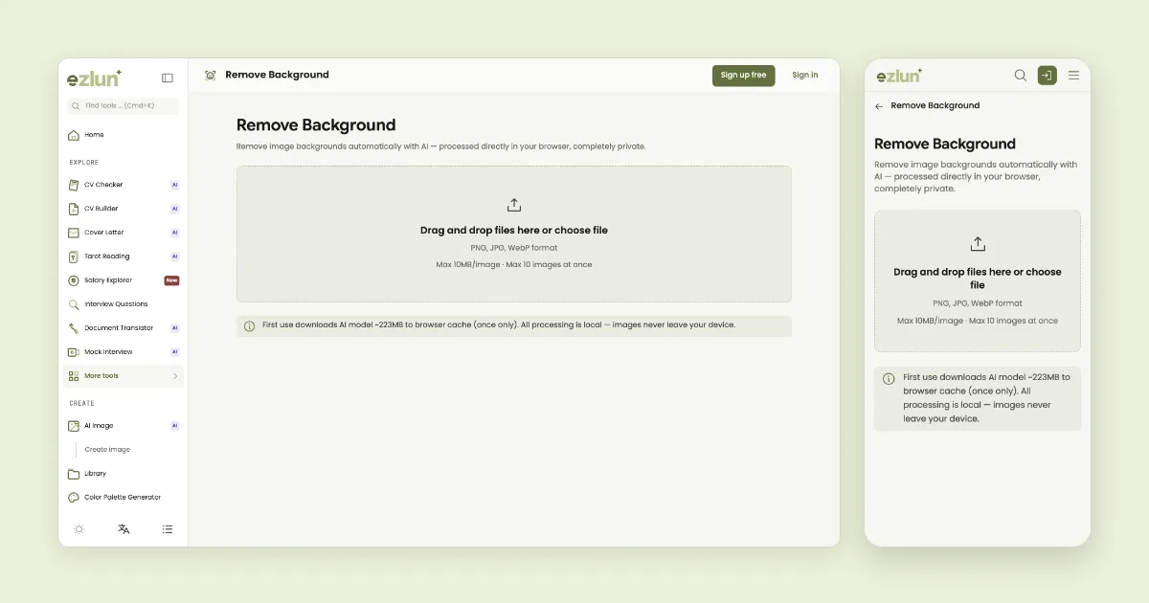Collapse the desktop sidebar with the panel icon

coord(168,78)
